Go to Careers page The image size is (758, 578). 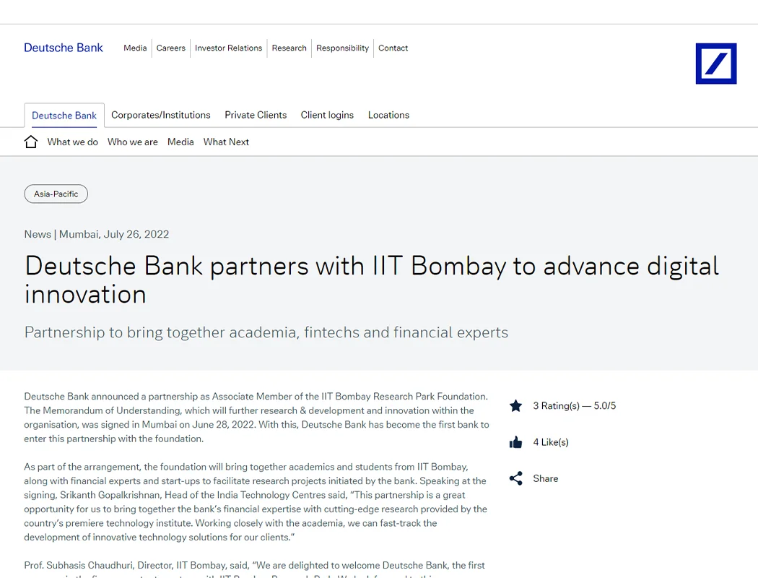tap(170, 48)
